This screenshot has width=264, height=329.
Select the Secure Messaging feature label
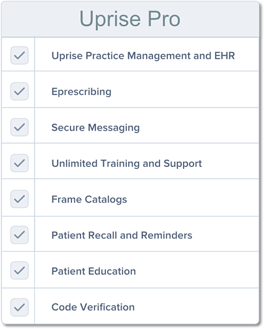coord(95,128)
